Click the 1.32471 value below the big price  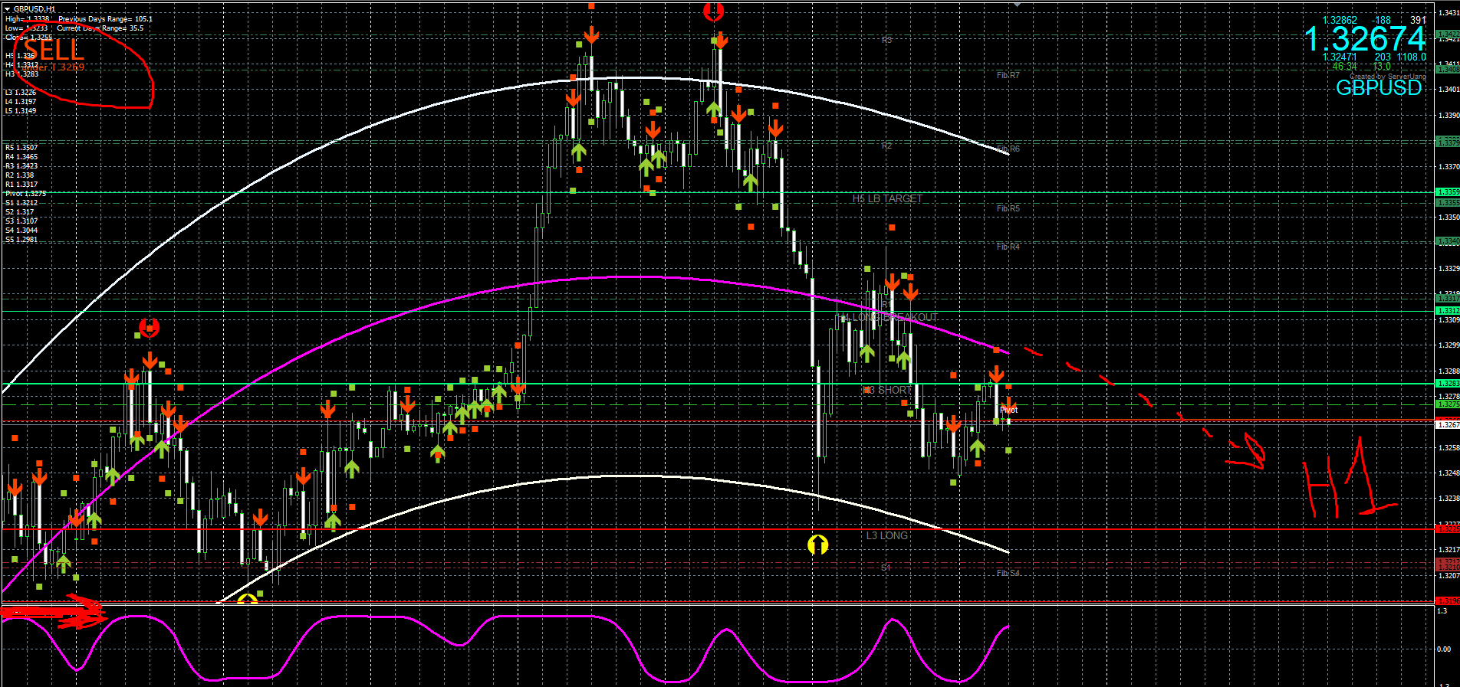coord(1340,57)
